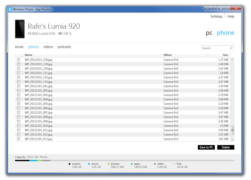251x180 pixels.
Task: Tick the WP_20121101_013.jpg checkbox
Action: (x=19, y=139)
